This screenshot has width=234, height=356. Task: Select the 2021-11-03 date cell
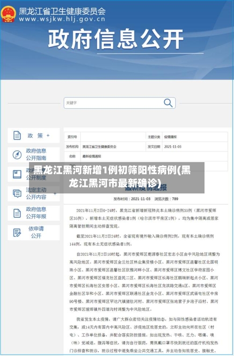tap(195, 147)
